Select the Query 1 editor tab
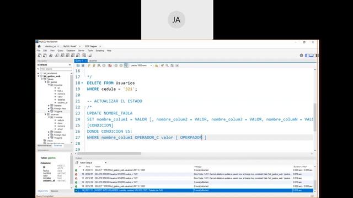Image resolution: width=353 pixels, height=198 pixels. 81,61
